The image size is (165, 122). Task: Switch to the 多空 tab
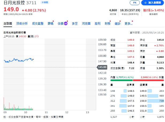[75, 24]
